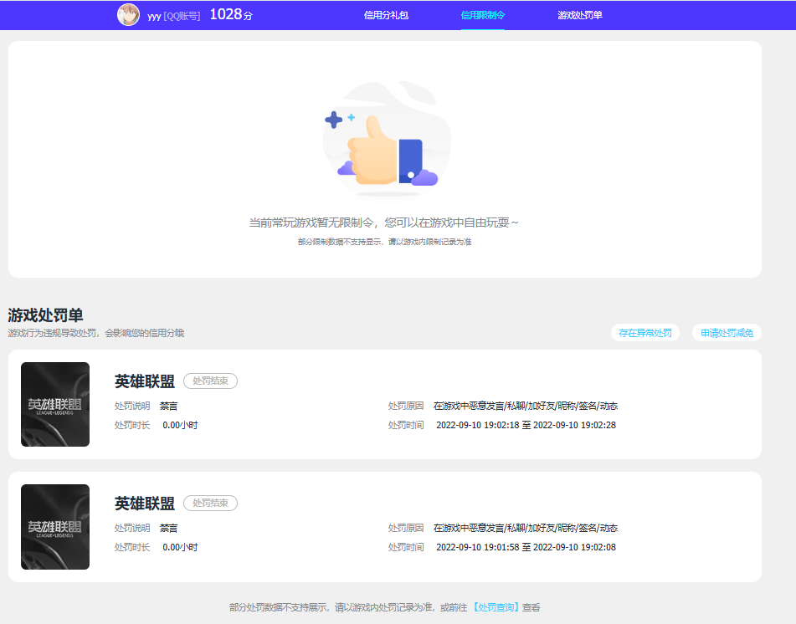796x624 pixels.
Task: Click username yyy [QQ账号]
Action: (173, 16)
